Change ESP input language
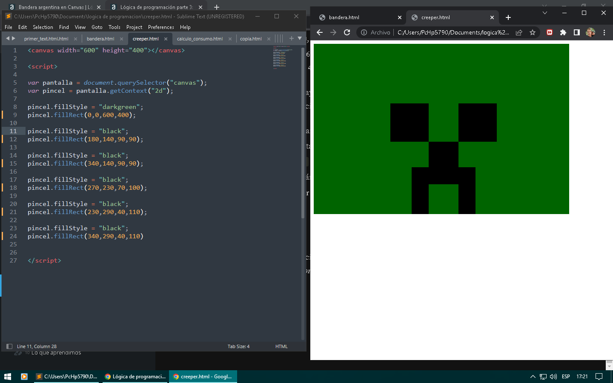The width and height of the screenshot is (613, 383). 566,377
